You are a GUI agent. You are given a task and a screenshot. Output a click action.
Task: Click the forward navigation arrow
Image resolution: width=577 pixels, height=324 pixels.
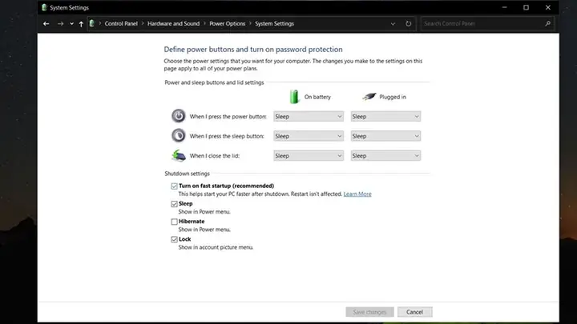pyautogui.click(x=60, y=23)
